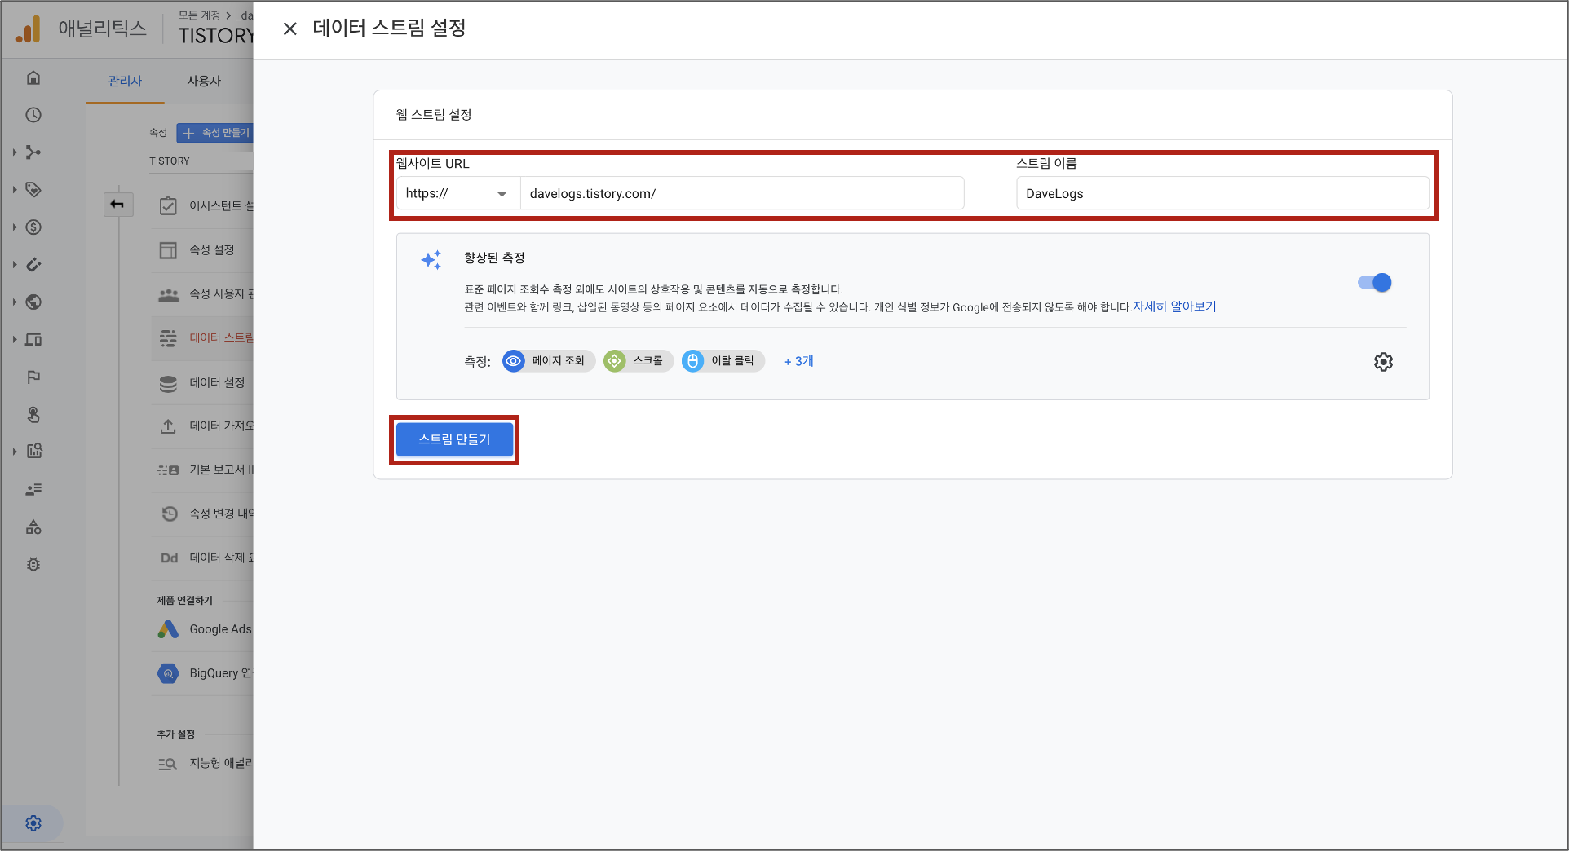Click the data settings stacked discs icon

point(168,383)
